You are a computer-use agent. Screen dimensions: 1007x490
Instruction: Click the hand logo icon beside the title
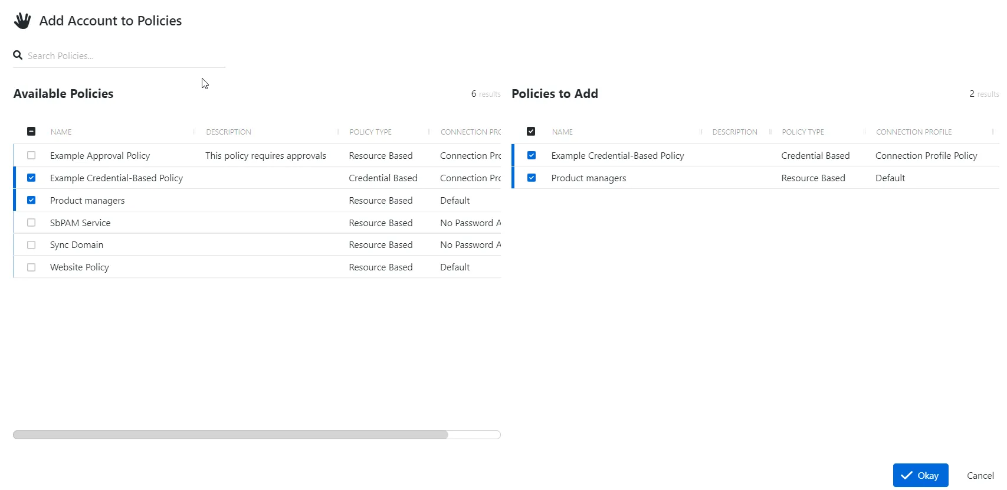coord(22,21)
